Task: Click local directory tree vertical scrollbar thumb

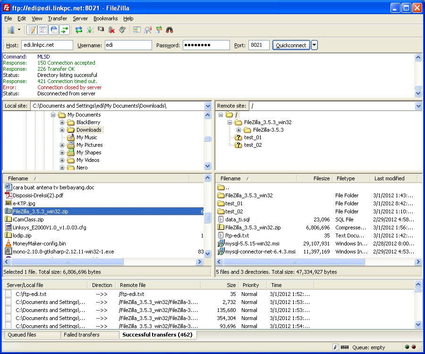Action: 208,139
